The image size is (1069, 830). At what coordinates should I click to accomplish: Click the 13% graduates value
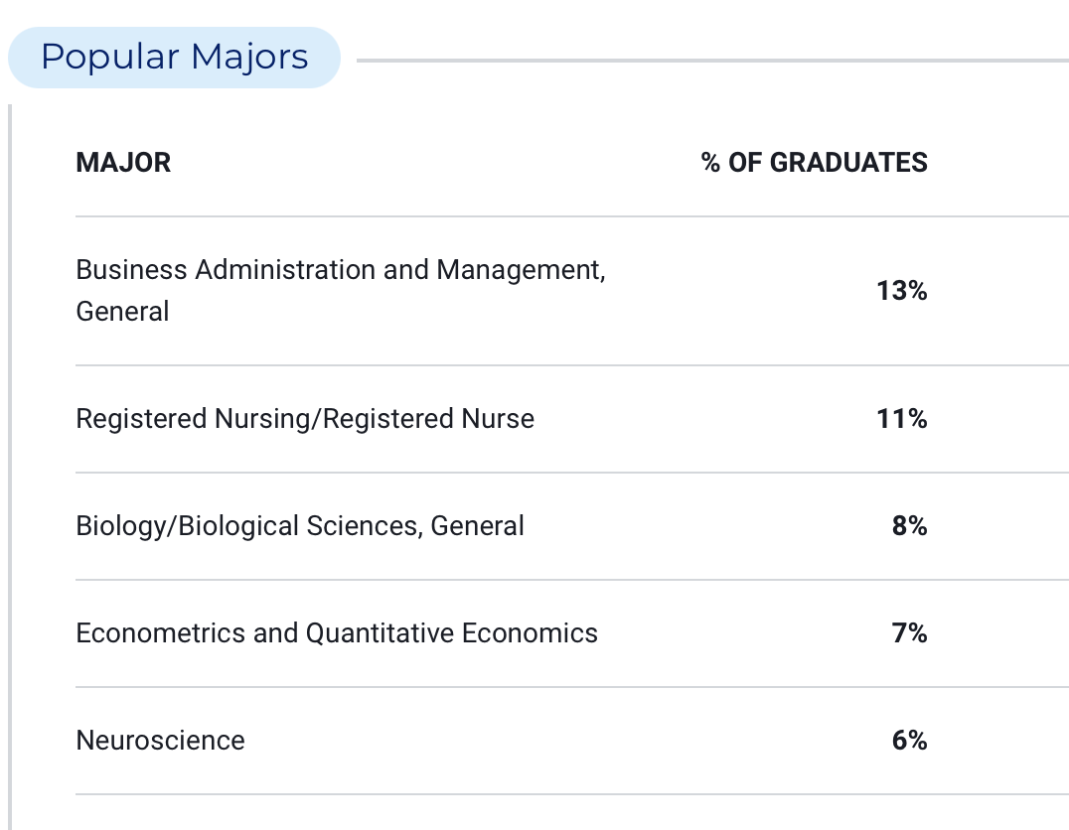point(901,291)
